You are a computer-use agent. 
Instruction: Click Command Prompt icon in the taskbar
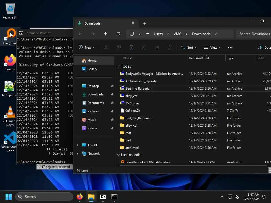coord(114,197)
